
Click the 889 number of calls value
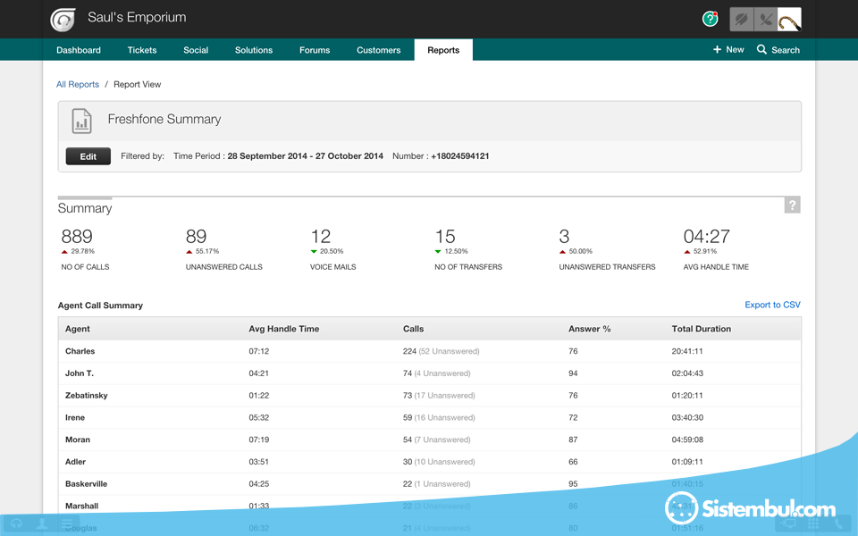pos(77,236)
